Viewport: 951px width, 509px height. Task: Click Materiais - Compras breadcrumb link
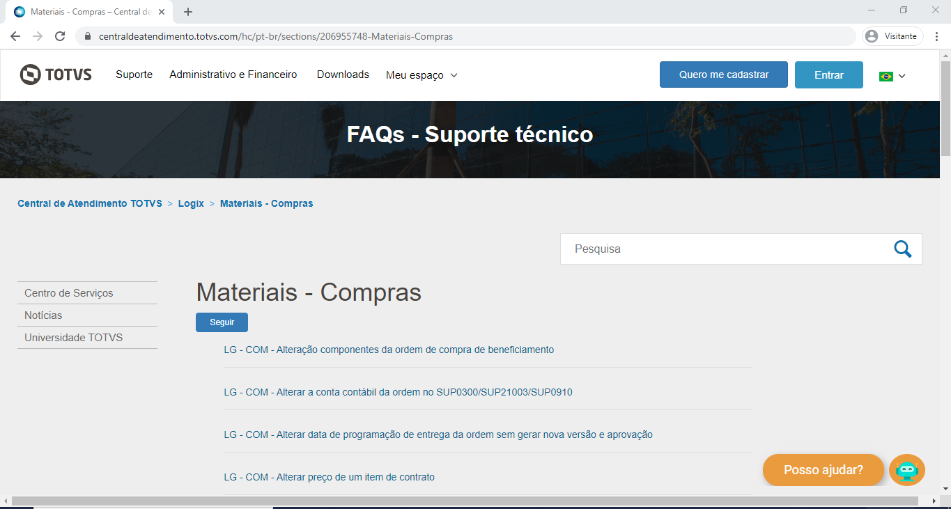267,203
